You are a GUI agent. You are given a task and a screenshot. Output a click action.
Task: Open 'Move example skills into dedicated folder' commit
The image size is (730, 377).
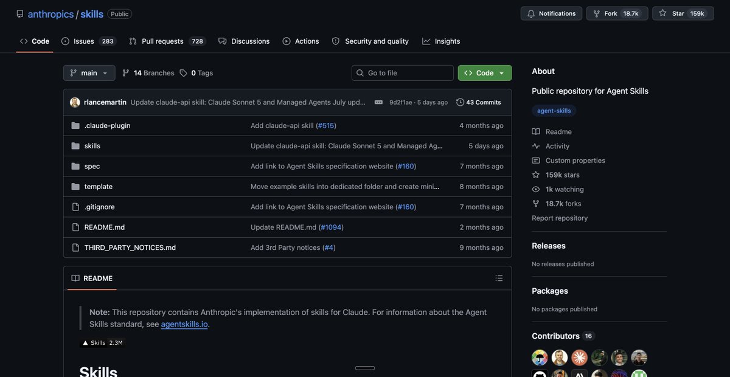(x=346, y=187)
